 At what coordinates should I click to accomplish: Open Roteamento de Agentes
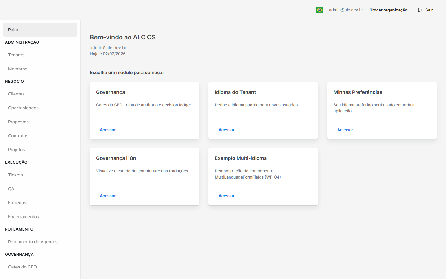pyautogui.click(x=40, y=242)
